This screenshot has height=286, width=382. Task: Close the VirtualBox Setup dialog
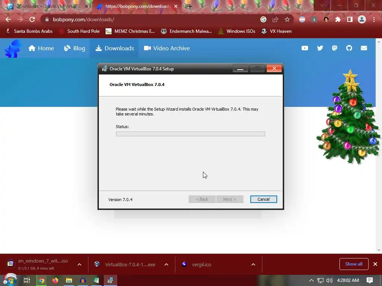coord(274,69)
